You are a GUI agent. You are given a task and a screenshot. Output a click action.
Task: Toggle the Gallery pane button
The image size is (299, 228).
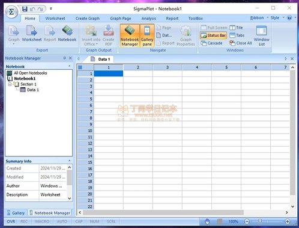pos(147,35)
